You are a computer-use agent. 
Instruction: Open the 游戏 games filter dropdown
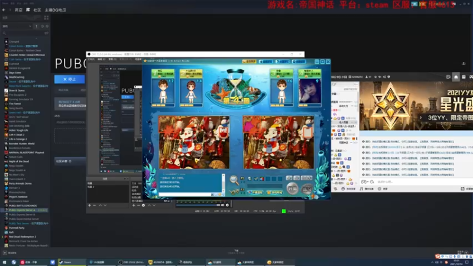(x=17, y=26)
